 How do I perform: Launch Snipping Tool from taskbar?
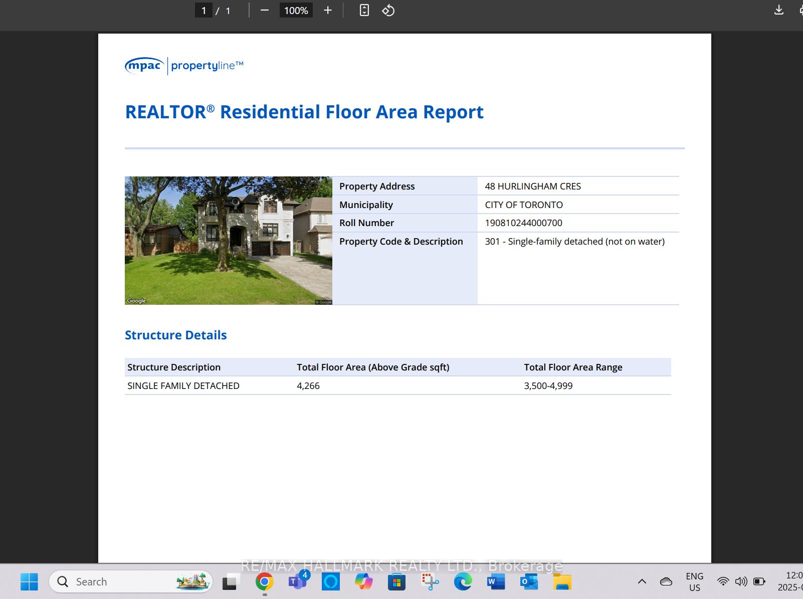click(x=430, y=581)
